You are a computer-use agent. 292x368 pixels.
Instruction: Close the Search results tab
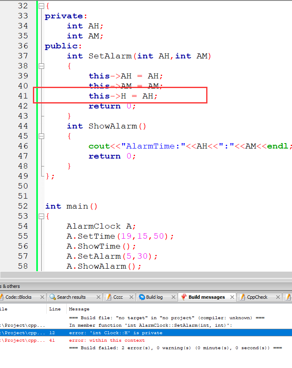point(98,297)
